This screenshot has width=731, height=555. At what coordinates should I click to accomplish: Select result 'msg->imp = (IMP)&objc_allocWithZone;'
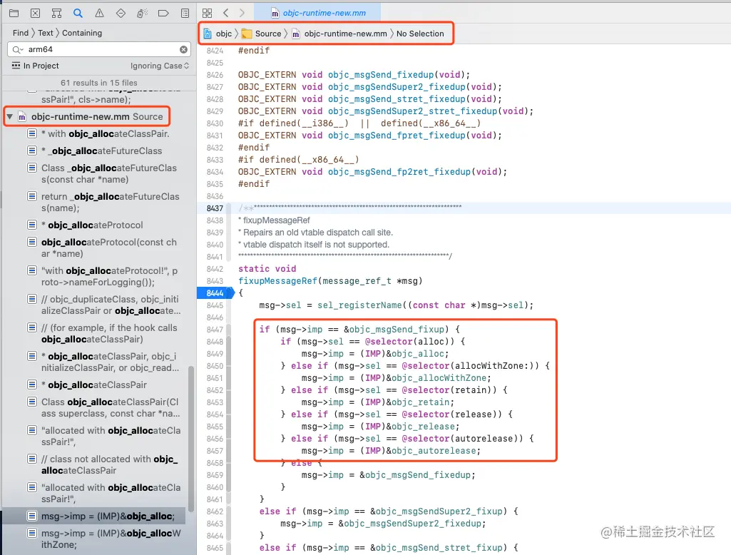click(106, 539)
